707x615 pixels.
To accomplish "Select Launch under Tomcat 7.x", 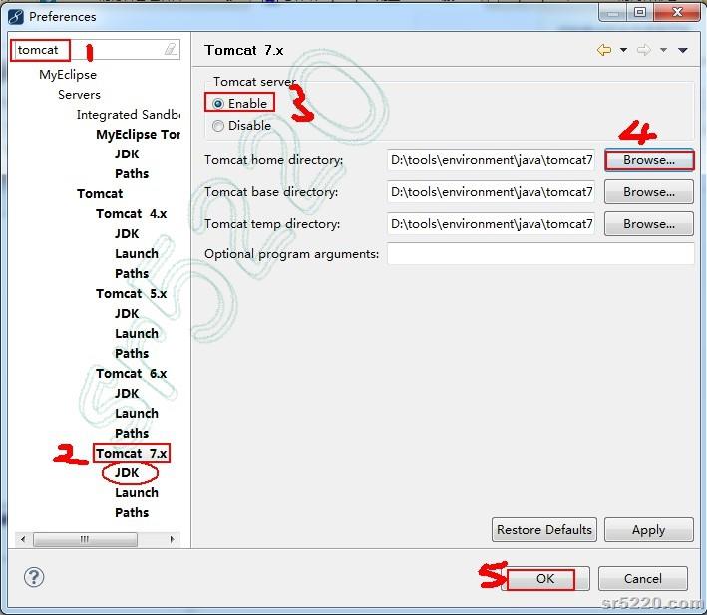I will coord(137,493).
